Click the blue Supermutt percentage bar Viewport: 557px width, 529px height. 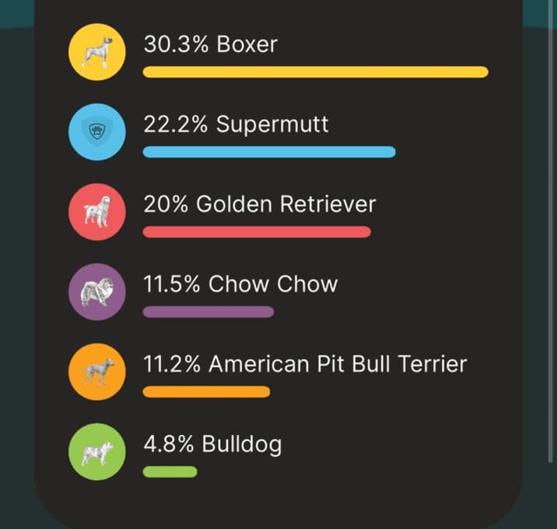269,151
